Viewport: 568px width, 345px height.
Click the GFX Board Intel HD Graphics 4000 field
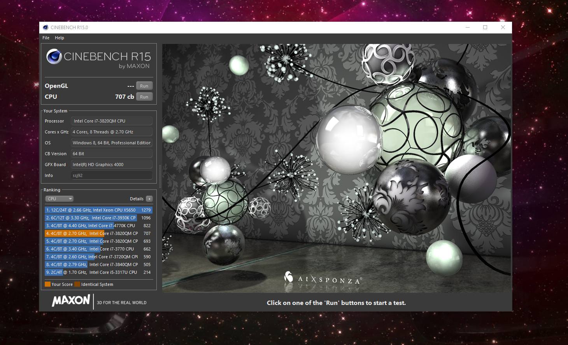[112, 165]
